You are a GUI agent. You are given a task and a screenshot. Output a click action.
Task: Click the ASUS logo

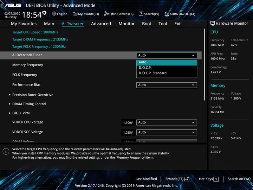tap(13, 5)
